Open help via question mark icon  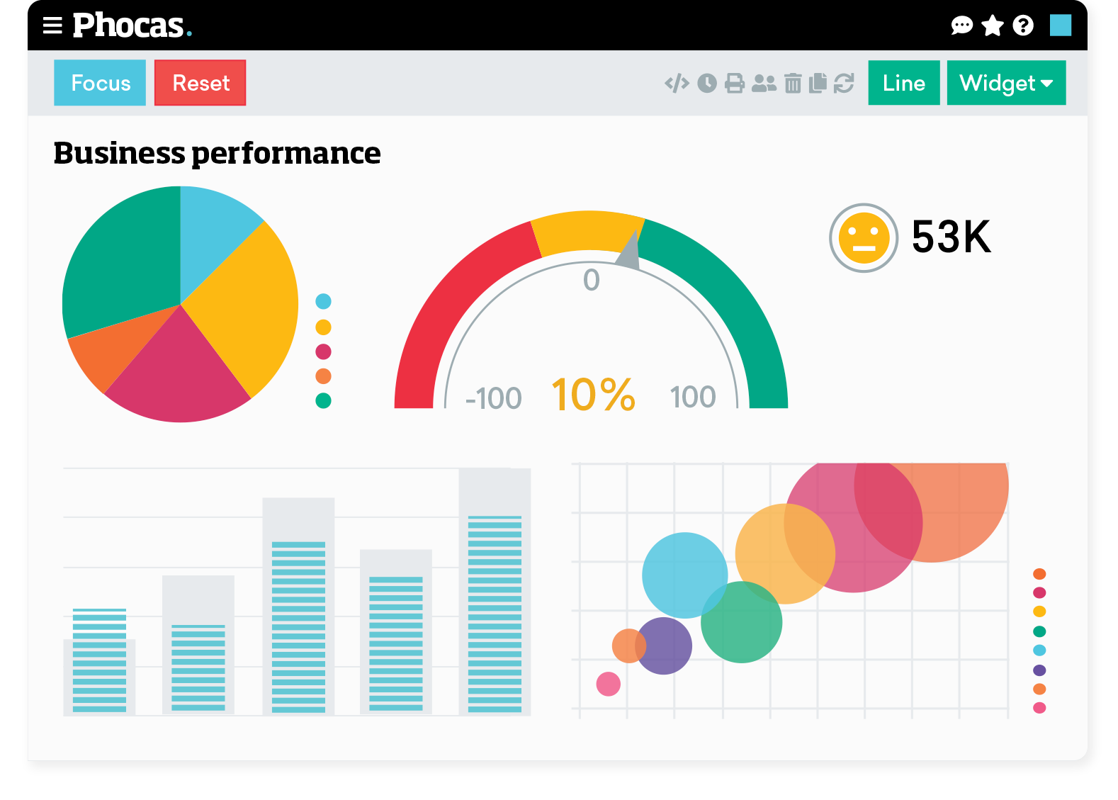click(1023, 26)
